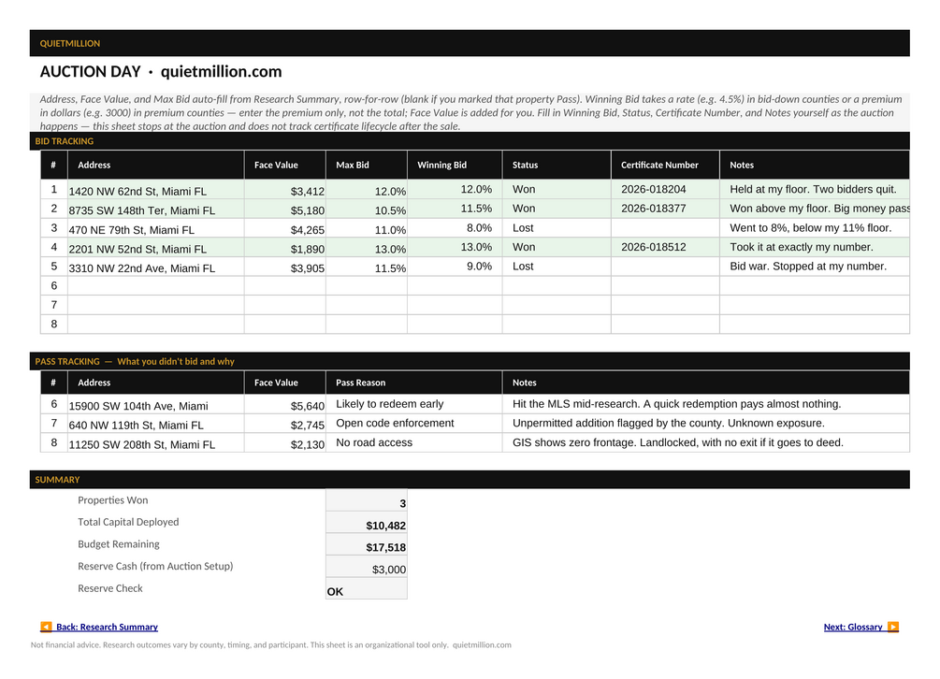940x679 pixels.
Task: Click the Notes cell 'Took it at exactly my number'
Action: click(814, 247)
